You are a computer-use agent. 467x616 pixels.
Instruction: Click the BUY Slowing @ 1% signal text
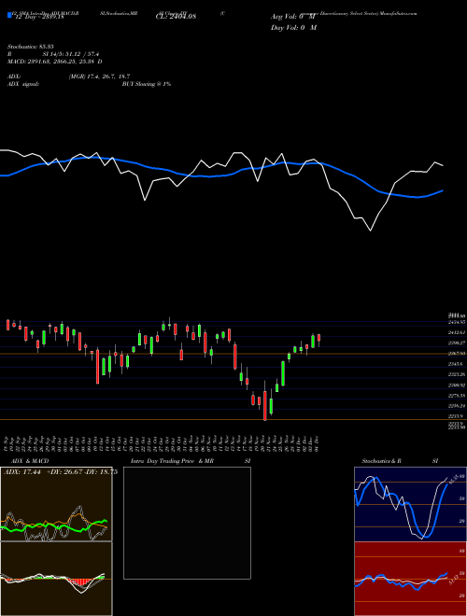[146, 84]
